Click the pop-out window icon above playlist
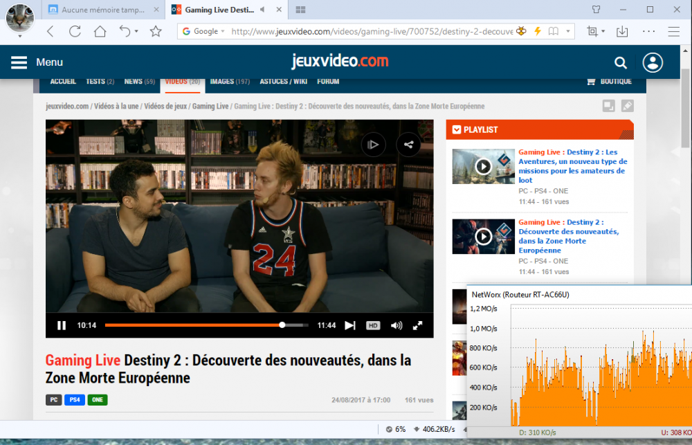The width and height of the screenshot is (692, 445). pos(608,106)
